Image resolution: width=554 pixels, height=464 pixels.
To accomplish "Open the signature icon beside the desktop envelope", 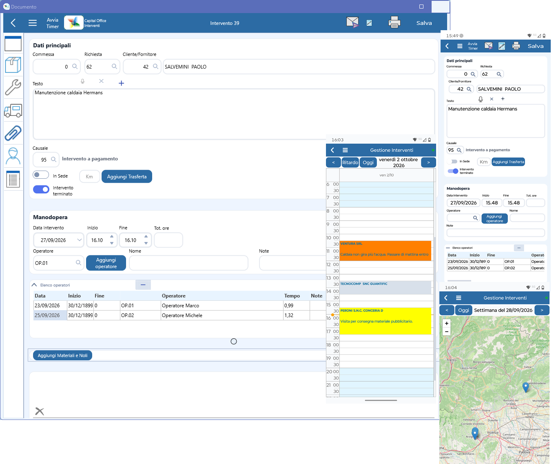I will pos(369,23).
